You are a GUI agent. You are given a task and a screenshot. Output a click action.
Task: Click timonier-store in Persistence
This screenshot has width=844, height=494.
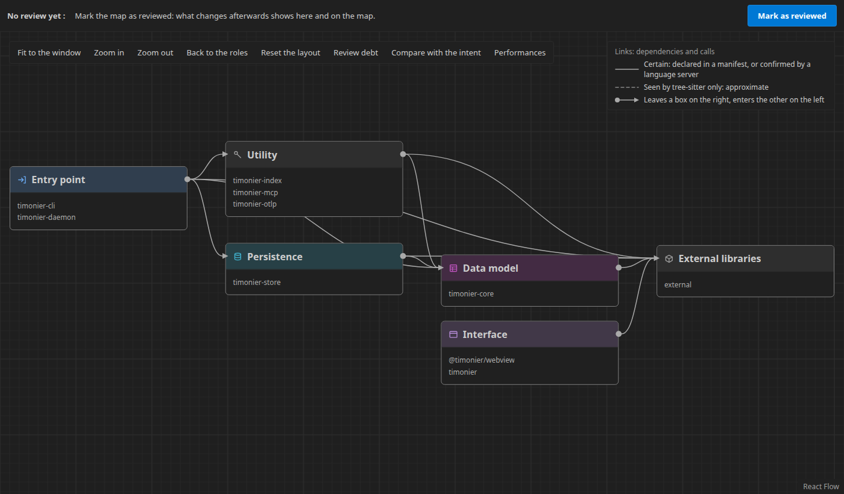point(257,282)
